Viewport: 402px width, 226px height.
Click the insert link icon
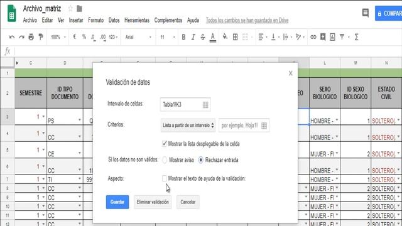tap(313, 37)
